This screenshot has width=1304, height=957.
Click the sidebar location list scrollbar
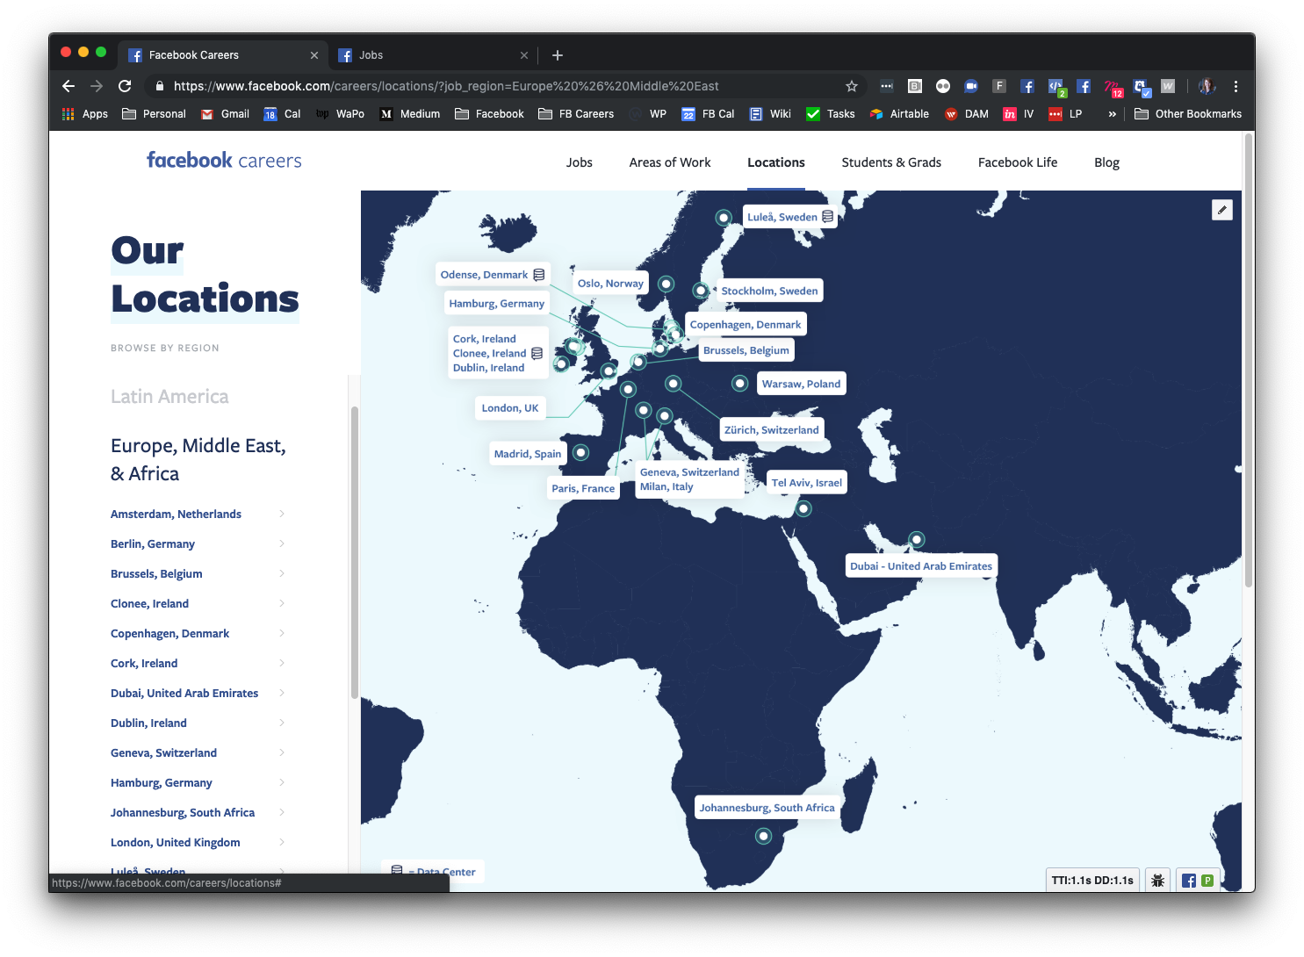pos(355,553)
